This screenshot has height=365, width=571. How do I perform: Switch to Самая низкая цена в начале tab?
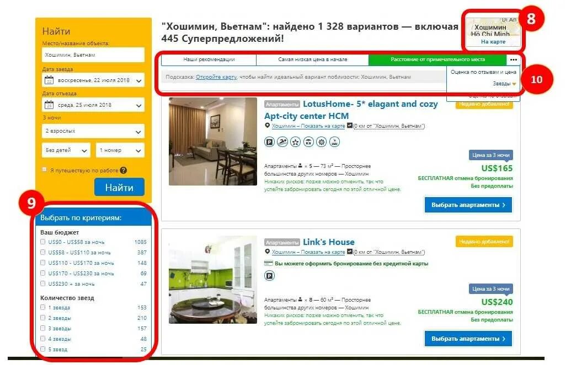click(x=312, y=59)
